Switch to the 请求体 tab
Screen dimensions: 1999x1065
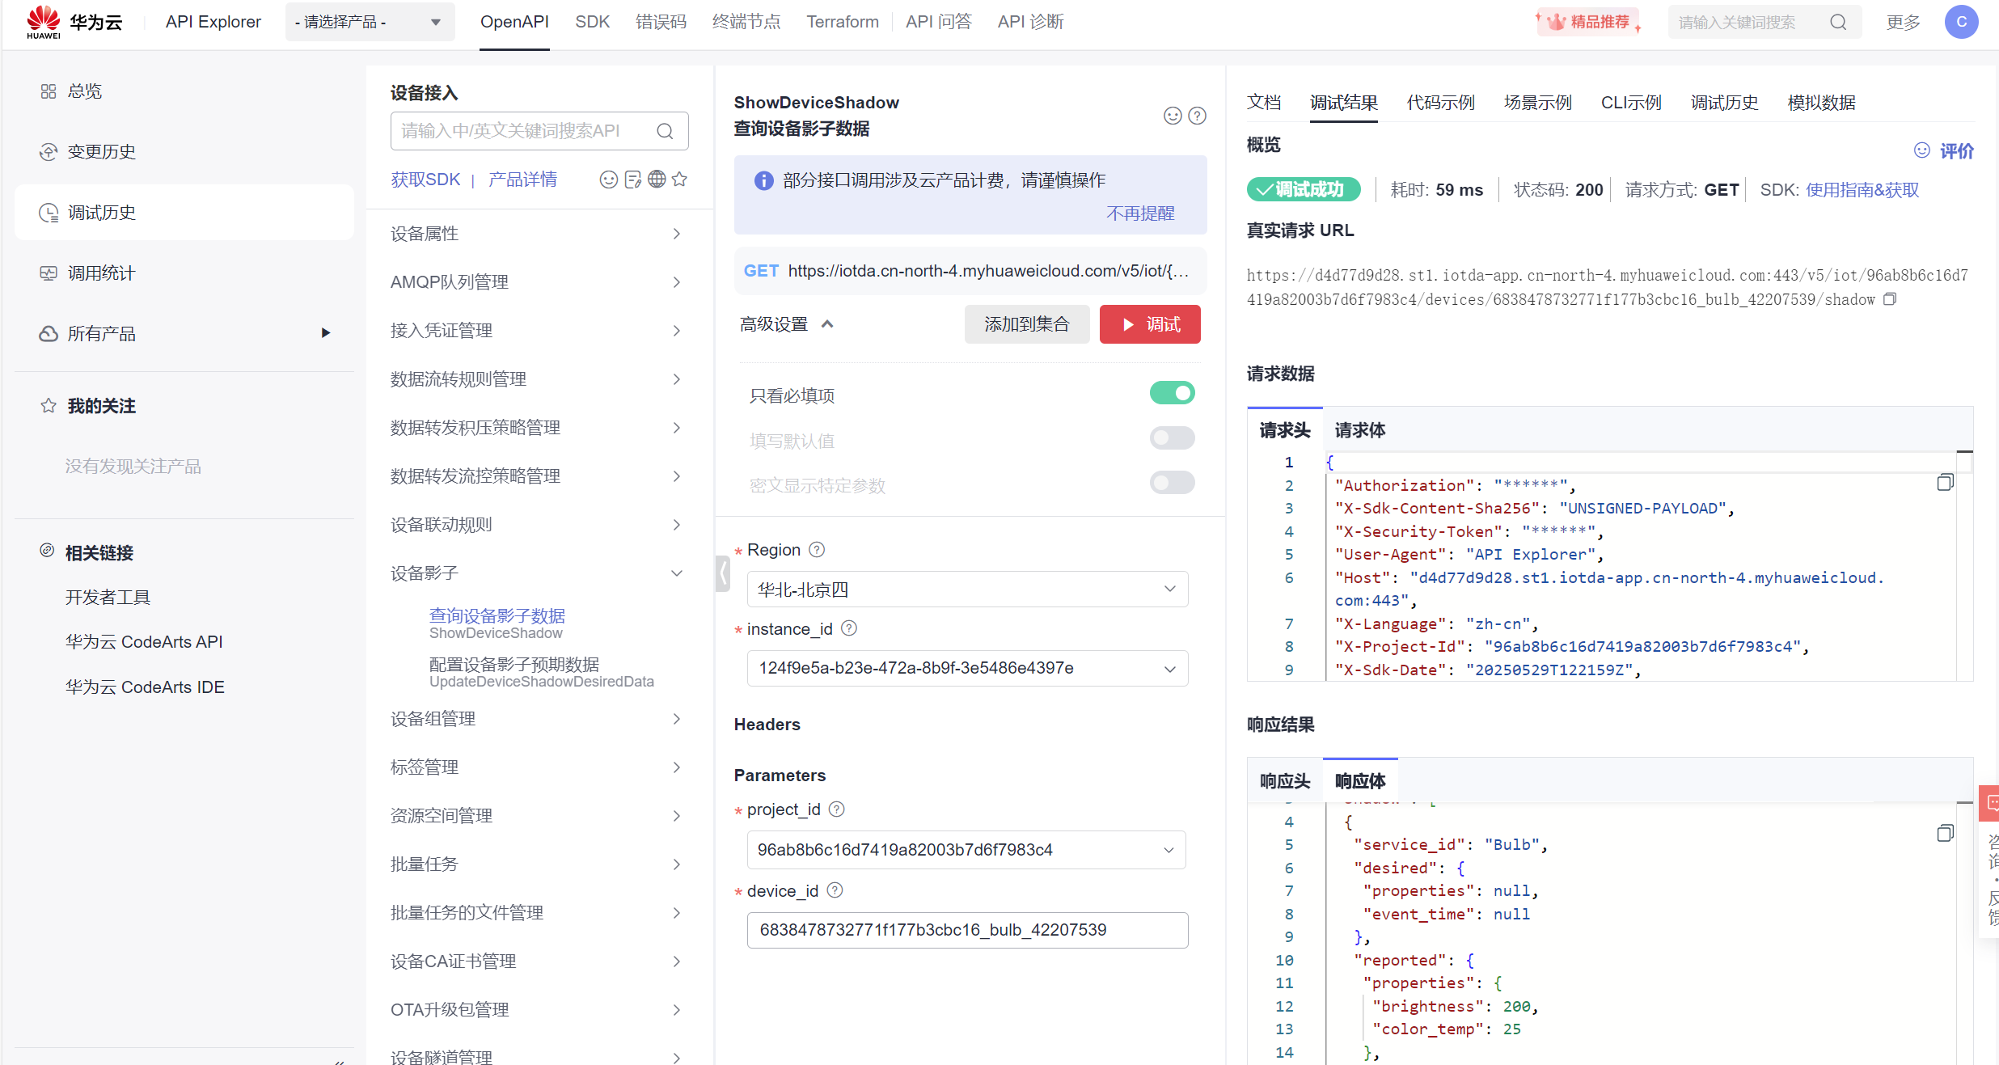pos(1359,430)
